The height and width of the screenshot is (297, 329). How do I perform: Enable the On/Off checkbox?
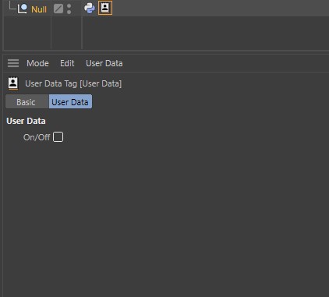pyautogui.click(x=58, y=137)
